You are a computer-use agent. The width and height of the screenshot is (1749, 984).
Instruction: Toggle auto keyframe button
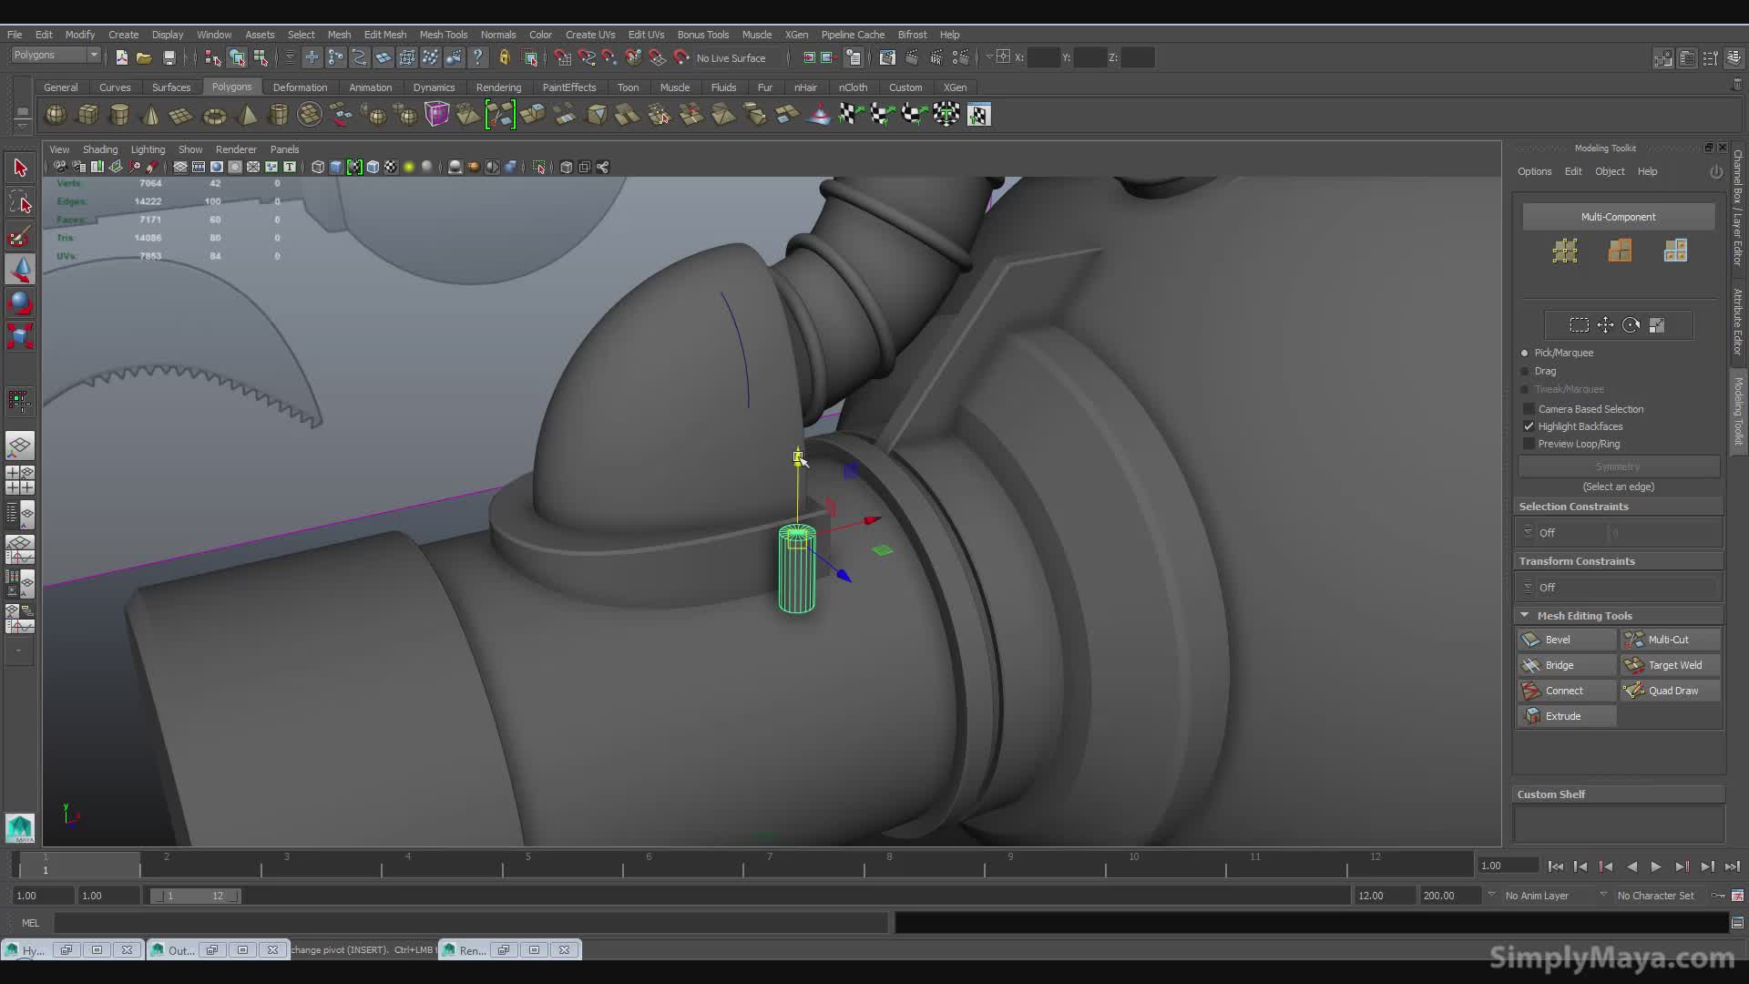pos(1718,896)
